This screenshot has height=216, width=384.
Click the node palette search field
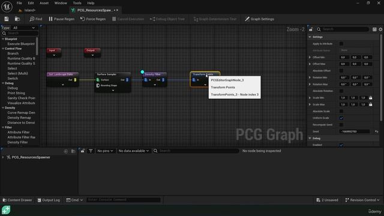20,33
